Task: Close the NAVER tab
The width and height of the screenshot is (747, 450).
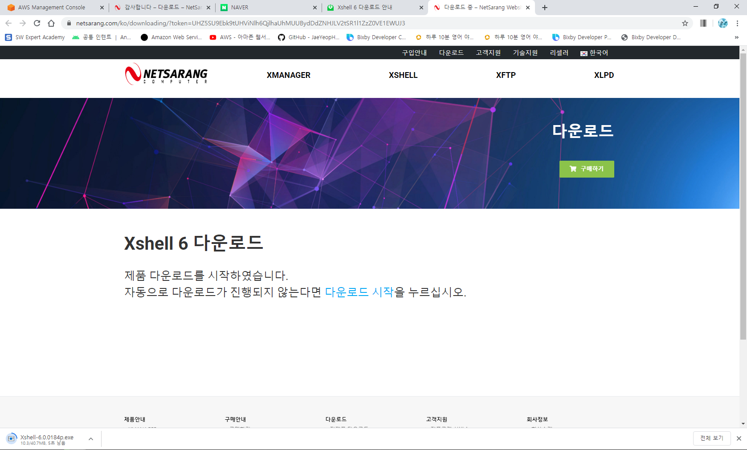Action: click(x=315, y=8)
